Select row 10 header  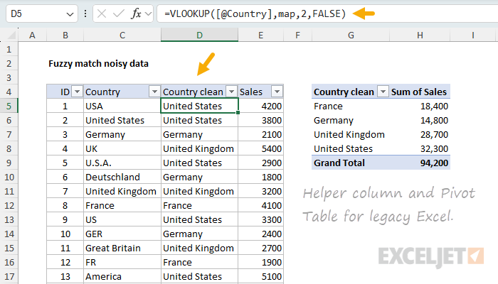coord(9,177)
